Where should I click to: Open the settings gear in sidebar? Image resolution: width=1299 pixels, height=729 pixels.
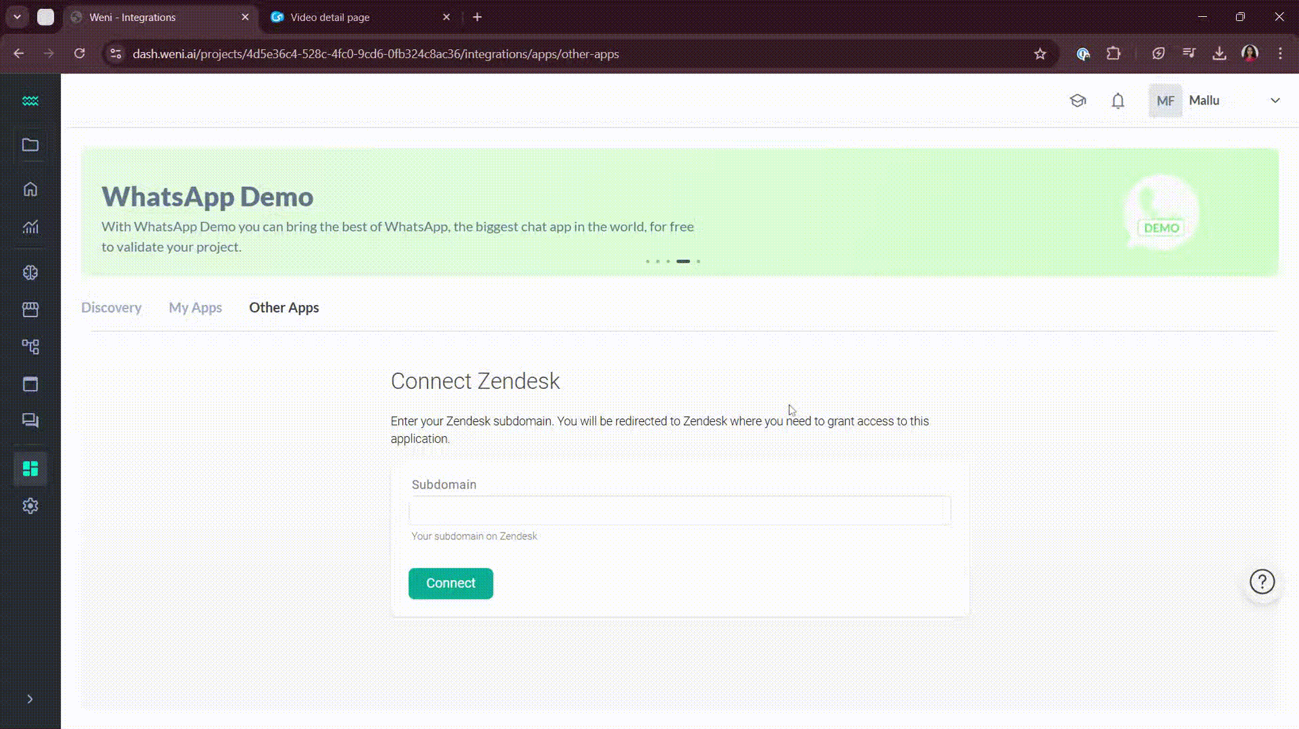[x=30, y=506]
